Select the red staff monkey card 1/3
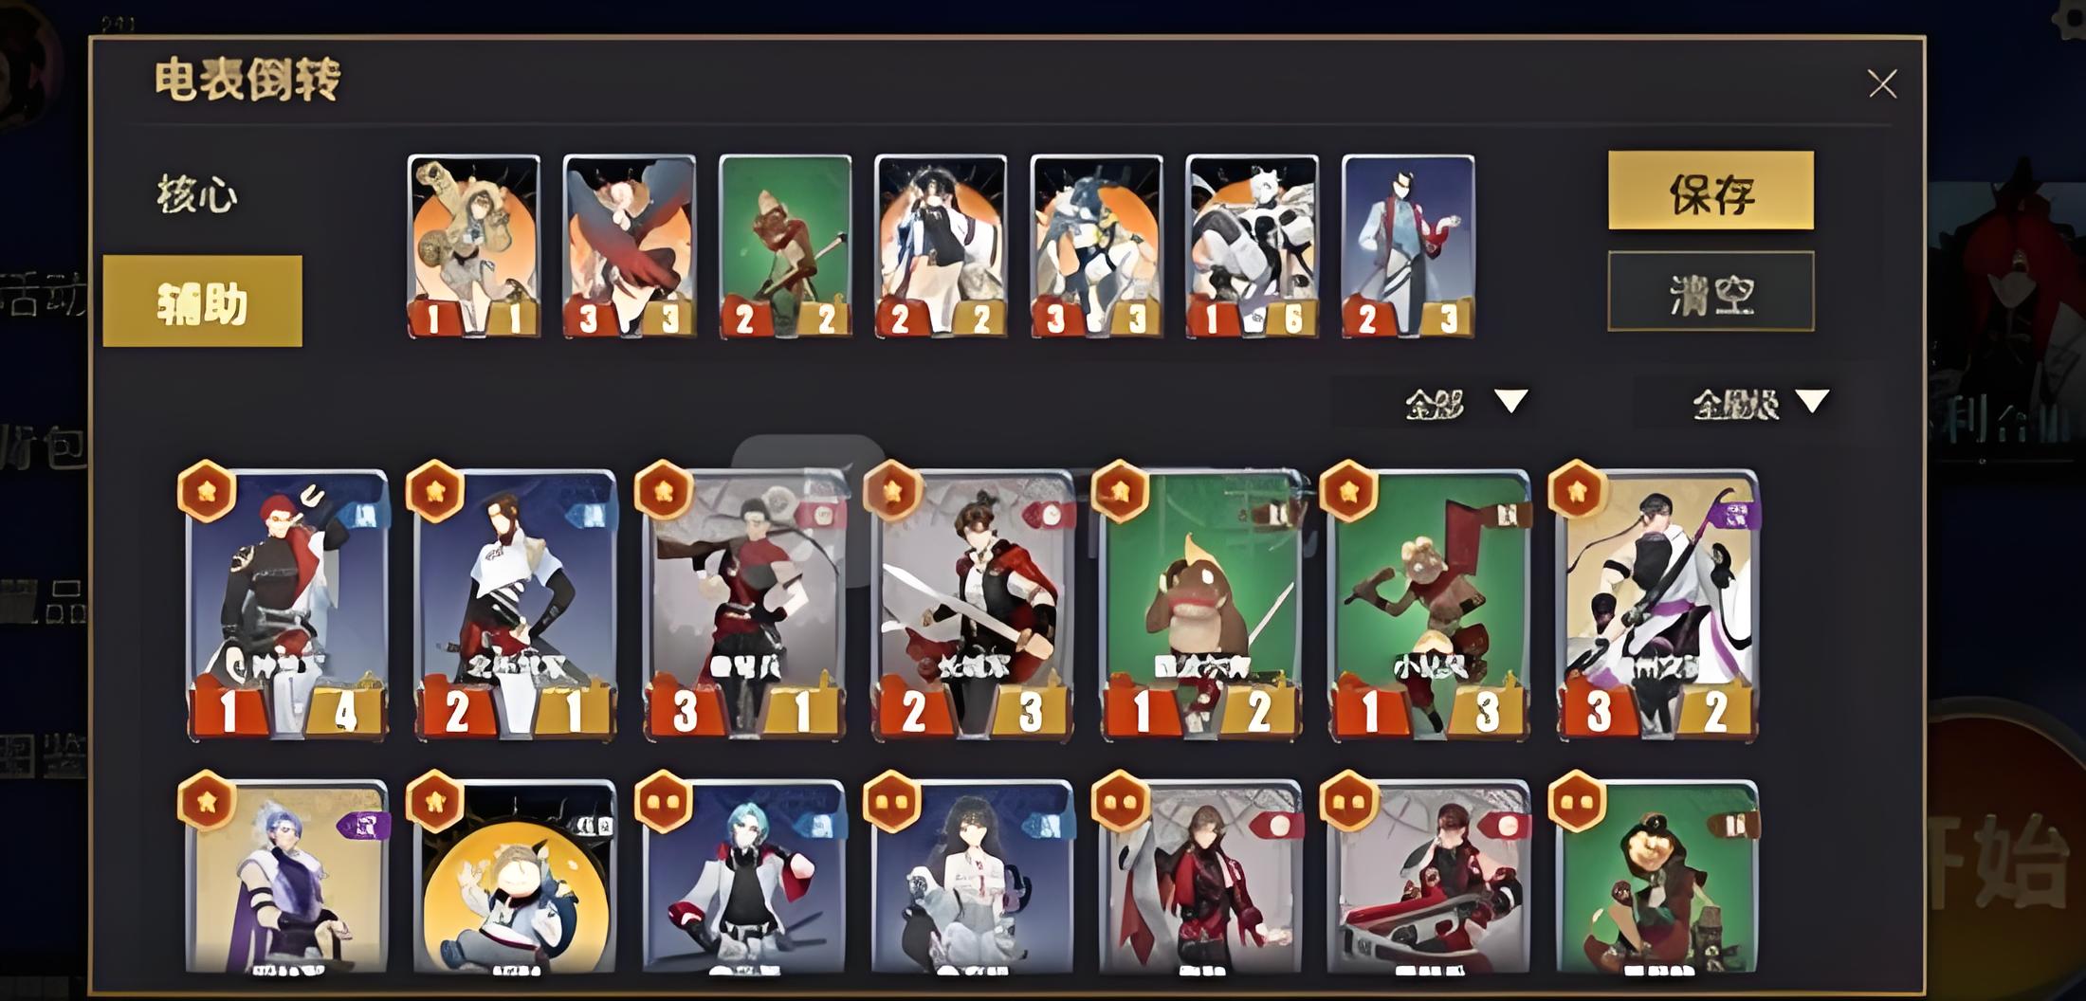Image resolution: width=2086 pixels, height=1001 pixels. pos(1429,605)
